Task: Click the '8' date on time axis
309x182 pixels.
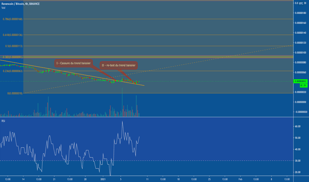Action: (x=271, y=179)
